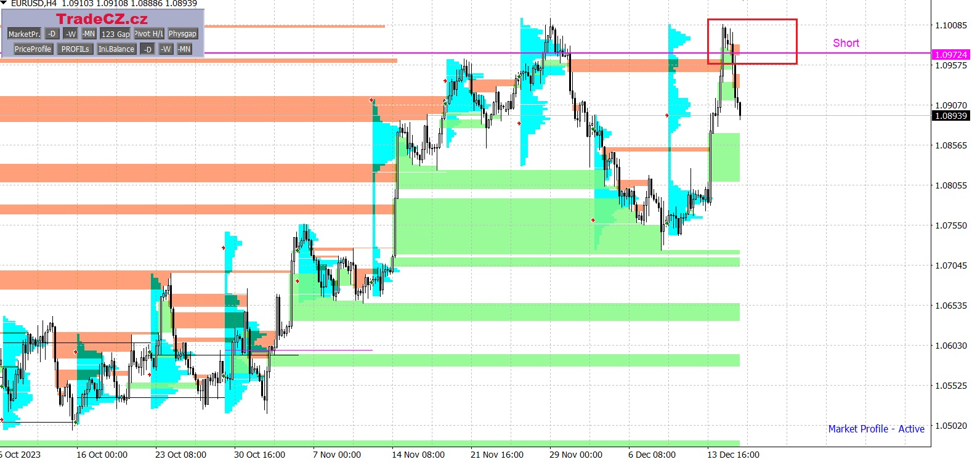Image resolution: width=972 pixels, height=462 pixels.
Task: Enable the 123 Gap indicator button
Action: (115, 34)
